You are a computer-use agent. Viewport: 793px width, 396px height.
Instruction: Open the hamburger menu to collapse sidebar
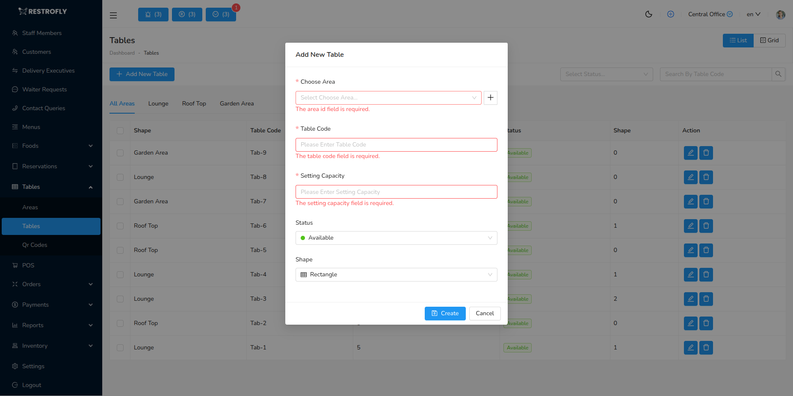[x=113, y=15]
